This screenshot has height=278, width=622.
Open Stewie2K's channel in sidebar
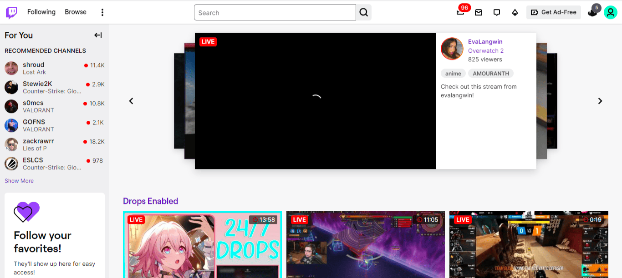[x=55, y=87]
